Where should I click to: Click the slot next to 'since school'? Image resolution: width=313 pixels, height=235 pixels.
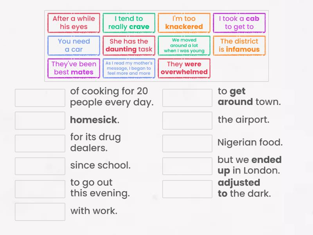tap(39, 166)
